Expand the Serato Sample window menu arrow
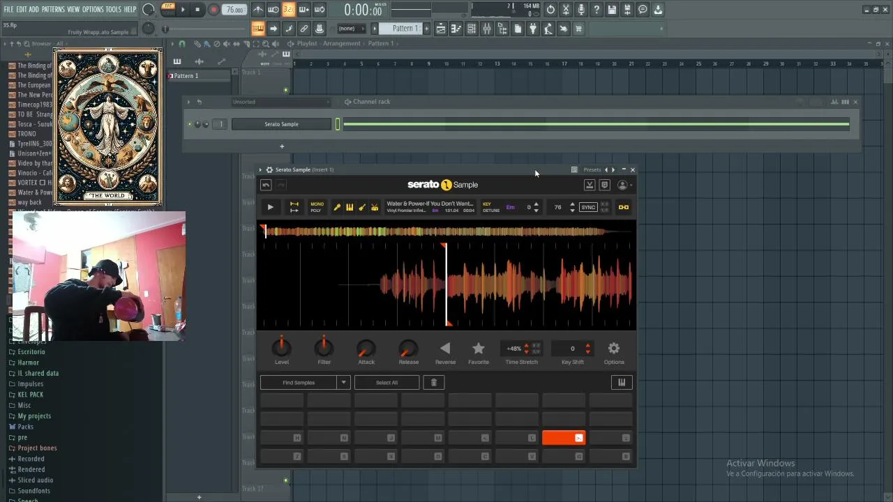The width and height of the screenshot is (893, 502). 260,169
